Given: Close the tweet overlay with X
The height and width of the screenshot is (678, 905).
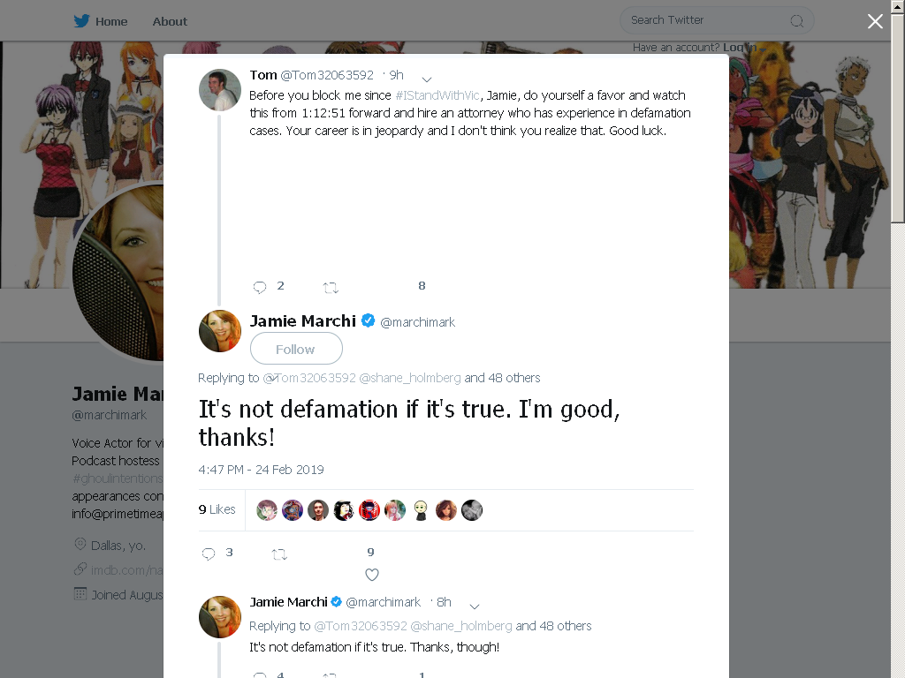Looking at the screenshot, I should (x=875, y=21).
